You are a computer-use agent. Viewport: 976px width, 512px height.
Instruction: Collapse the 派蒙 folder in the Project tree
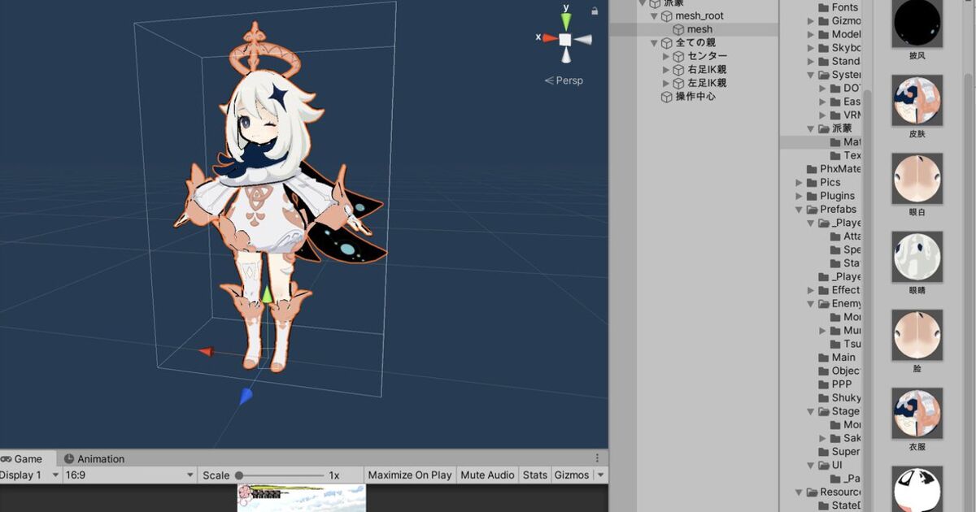(x=811, y=128)
